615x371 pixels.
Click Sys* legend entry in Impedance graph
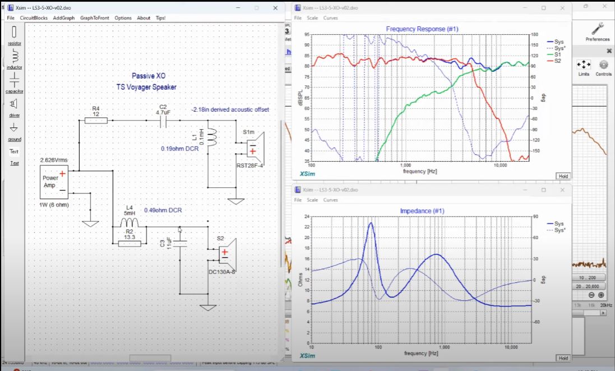556,230
